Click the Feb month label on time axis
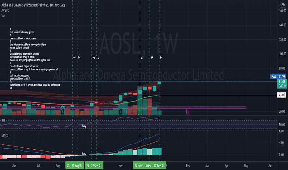This screenshot has width=288, height=170. 188,166
